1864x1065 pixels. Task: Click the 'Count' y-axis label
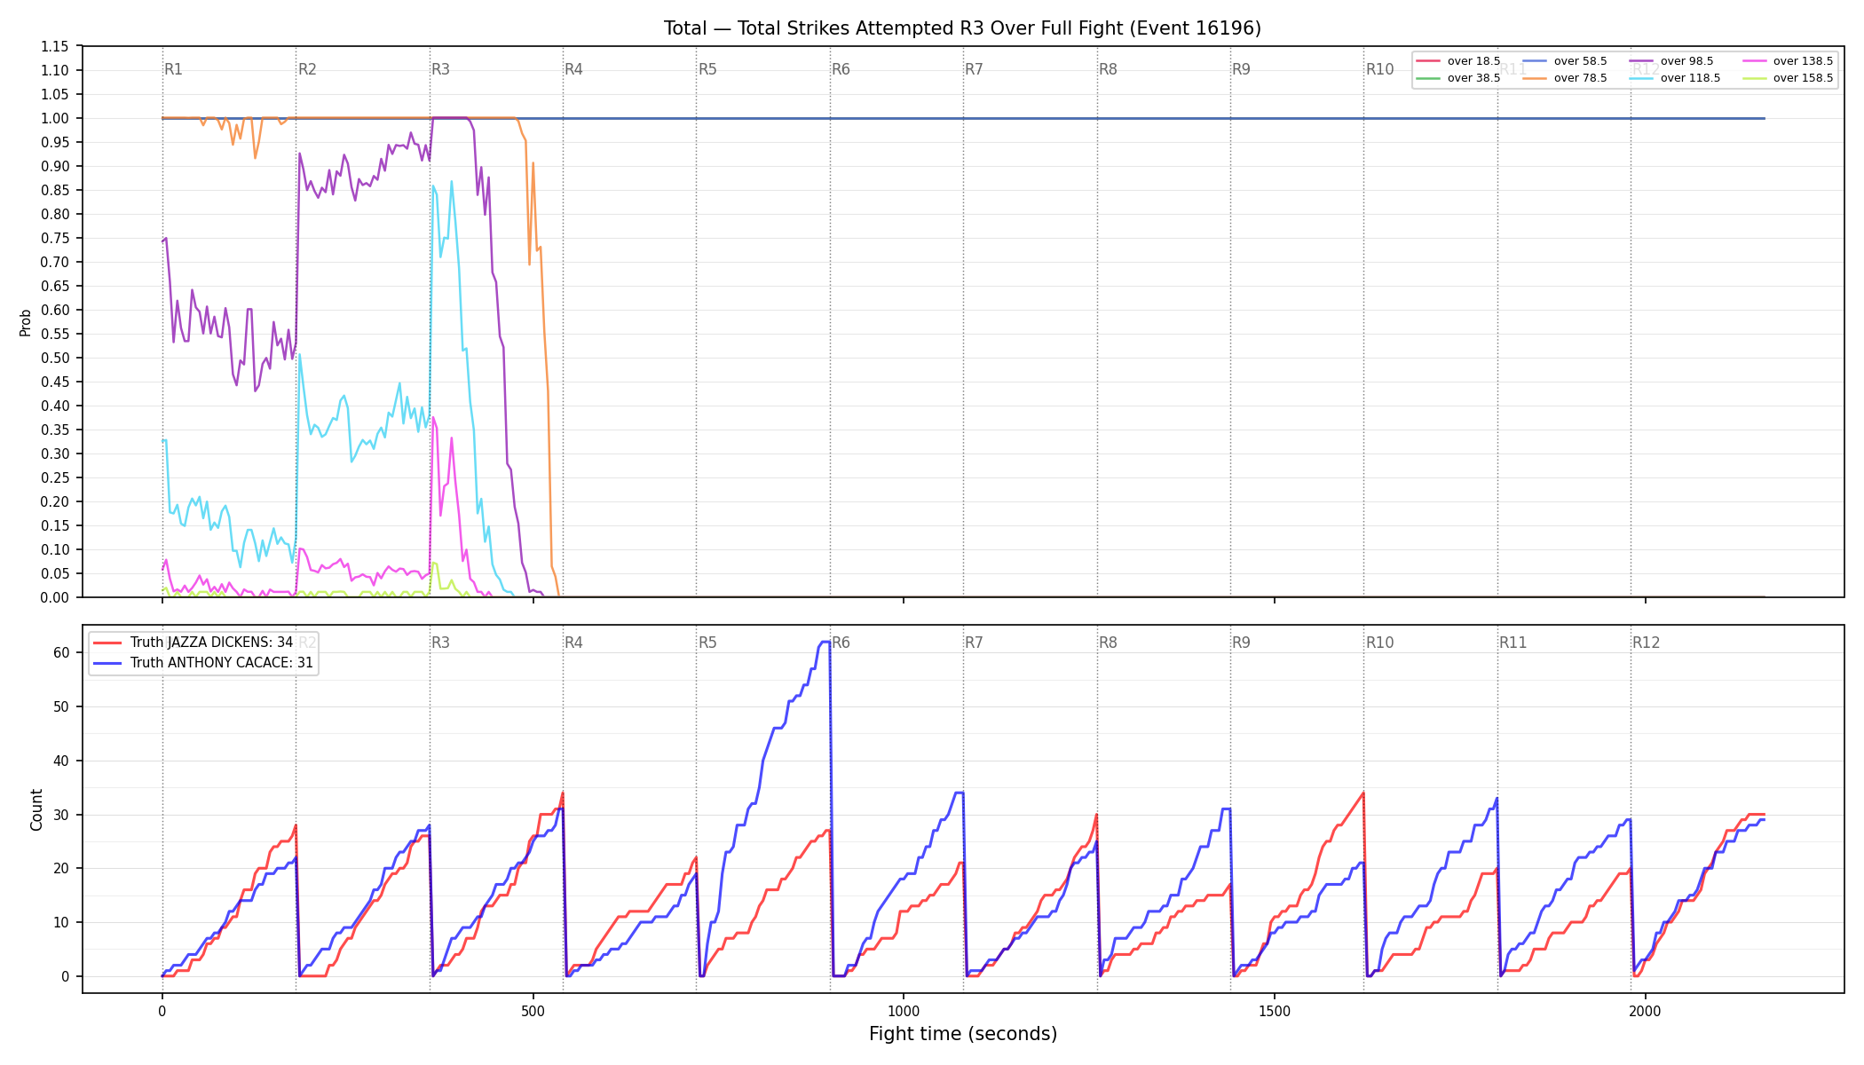point(36,809)
